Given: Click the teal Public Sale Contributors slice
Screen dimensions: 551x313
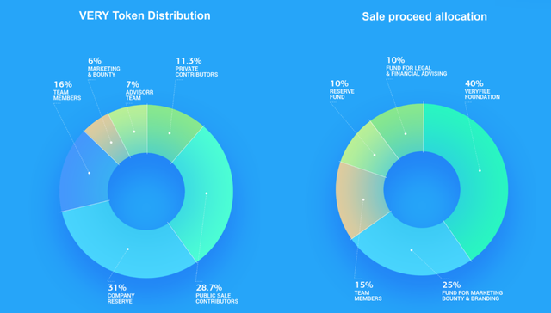Looking at the screenshot, I should coord(206,197).
